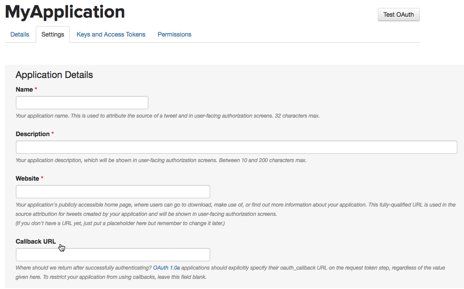Click the MyApplication page title
464x289 pixels.
point(65,12)
